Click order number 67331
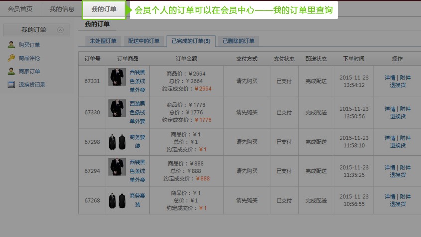This screenshot has width=421, height=237. (x=92, y=81)
